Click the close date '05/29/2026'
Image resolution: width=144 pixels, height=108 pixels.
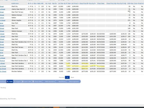tap(101, 37)
